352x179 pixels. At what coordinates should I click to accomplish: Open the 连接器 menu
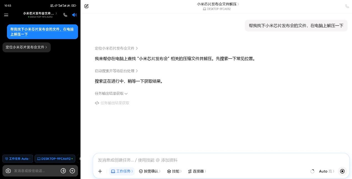point(197,171)
